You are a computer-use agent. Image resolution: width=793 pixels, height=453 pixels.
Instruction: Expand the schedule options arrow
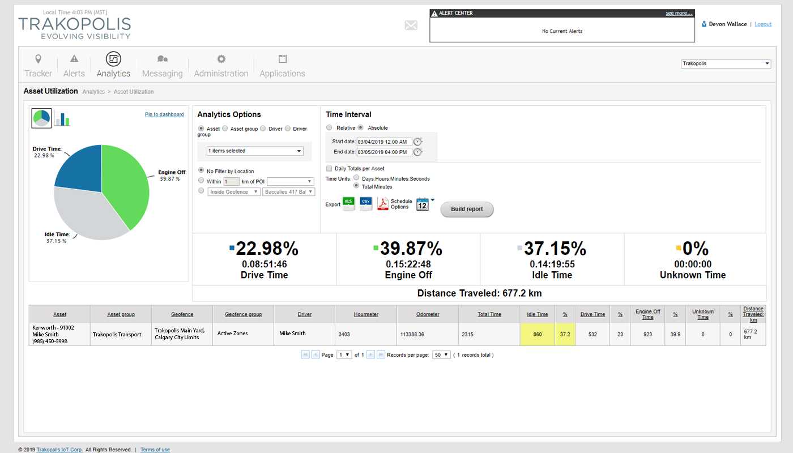point(433,200)
